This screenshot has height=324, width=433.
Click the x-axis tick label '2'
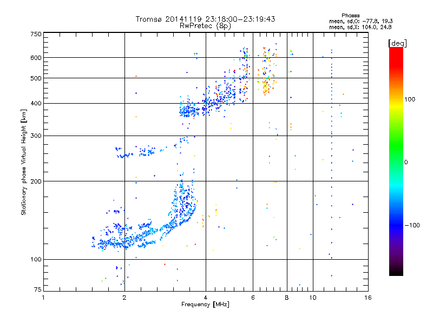[124, 298]
